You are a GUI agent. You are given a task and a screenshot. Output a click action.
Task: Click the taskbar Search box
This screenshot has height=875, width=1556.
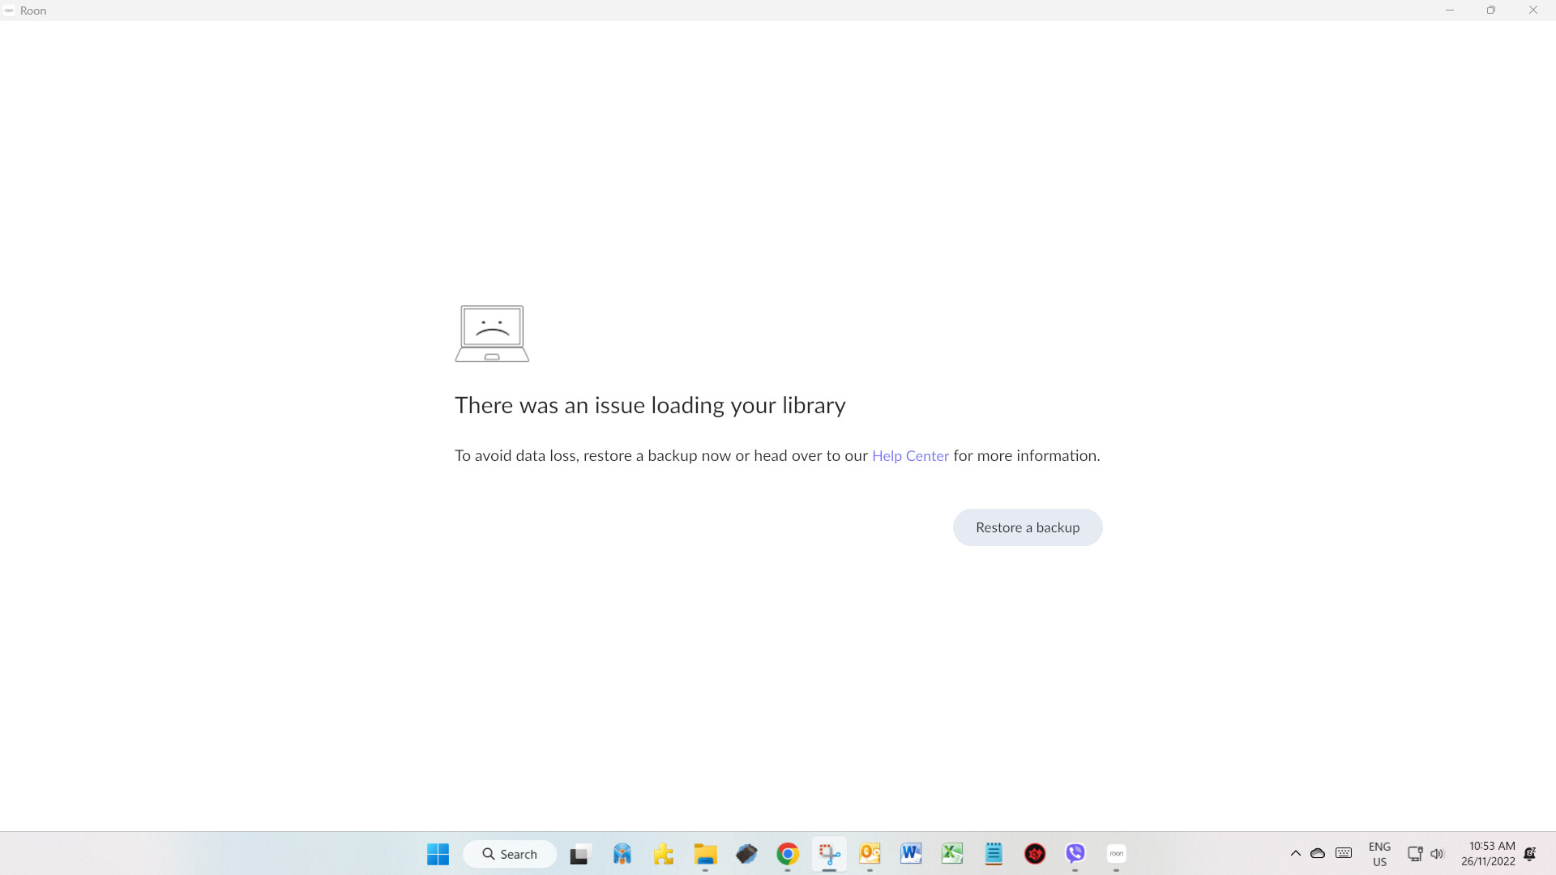(510, 854)
